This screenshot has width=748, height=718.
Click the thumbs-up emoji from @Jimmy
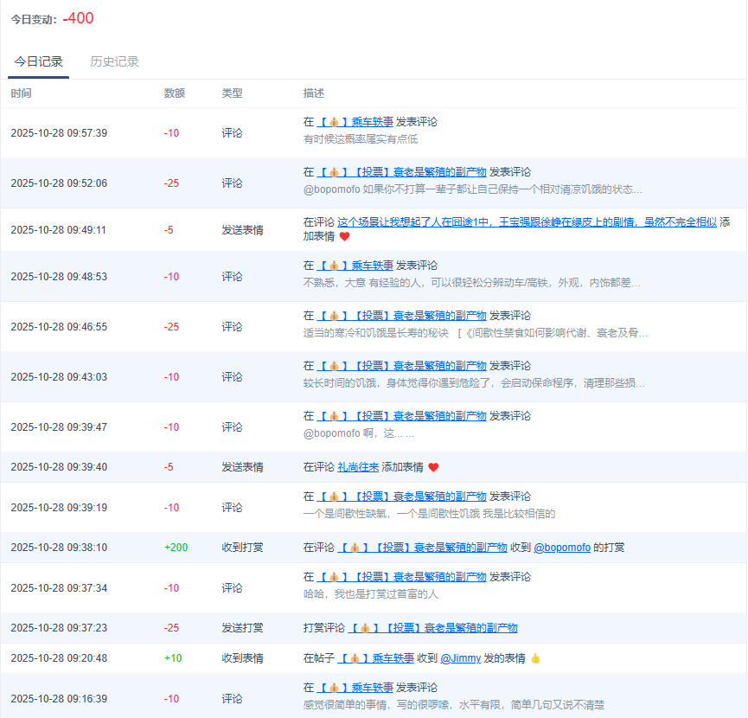(535, 658)
